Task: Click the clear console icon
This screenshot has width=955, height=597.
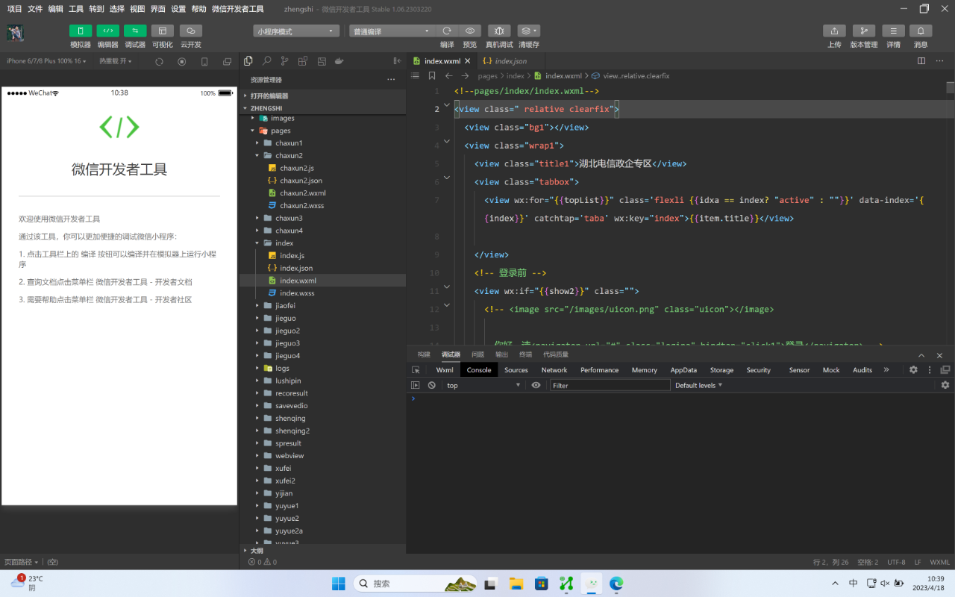Action: (x=431, y=385)
